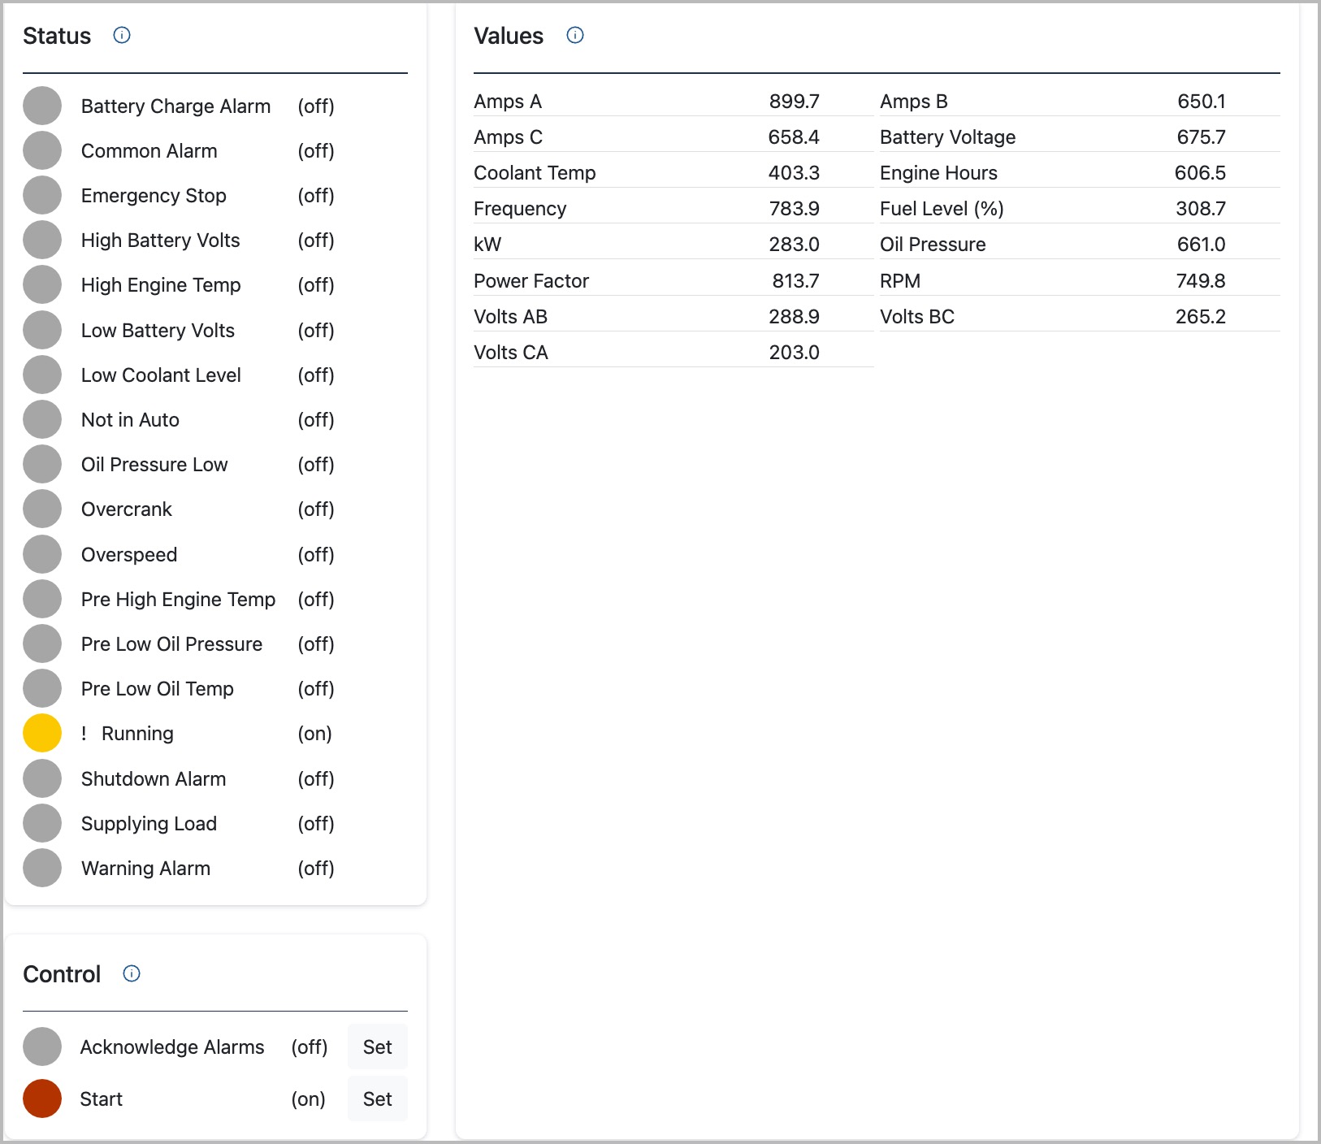Click the Battery Charge Alarm indicator dot
The width and height of the screenshot is (1321, 1144).
coord(42,106)
